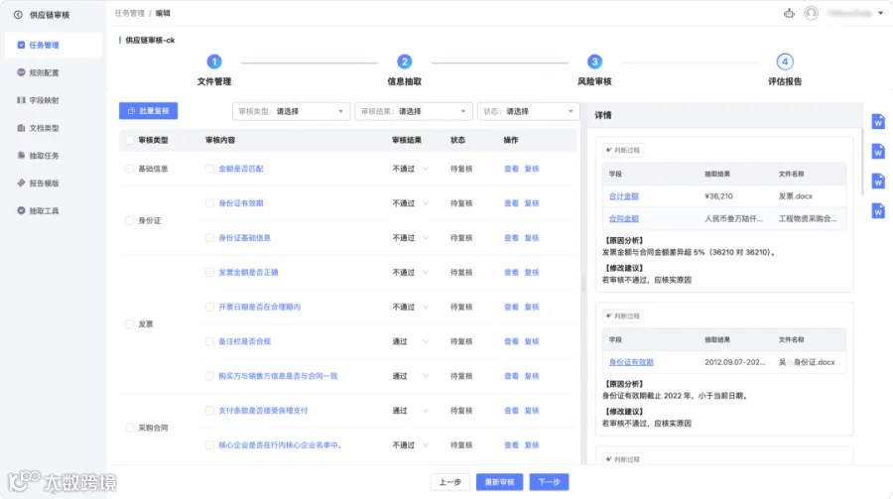Open the bottommost Word document icon on the right edge
Screen dimensions: 893x499
pyautogui.click(x=878, y=210)
